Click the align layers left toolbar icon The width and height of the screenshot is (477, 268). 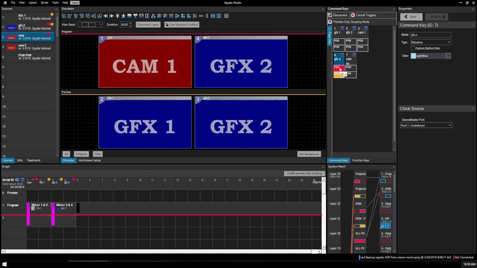[70, 16]
